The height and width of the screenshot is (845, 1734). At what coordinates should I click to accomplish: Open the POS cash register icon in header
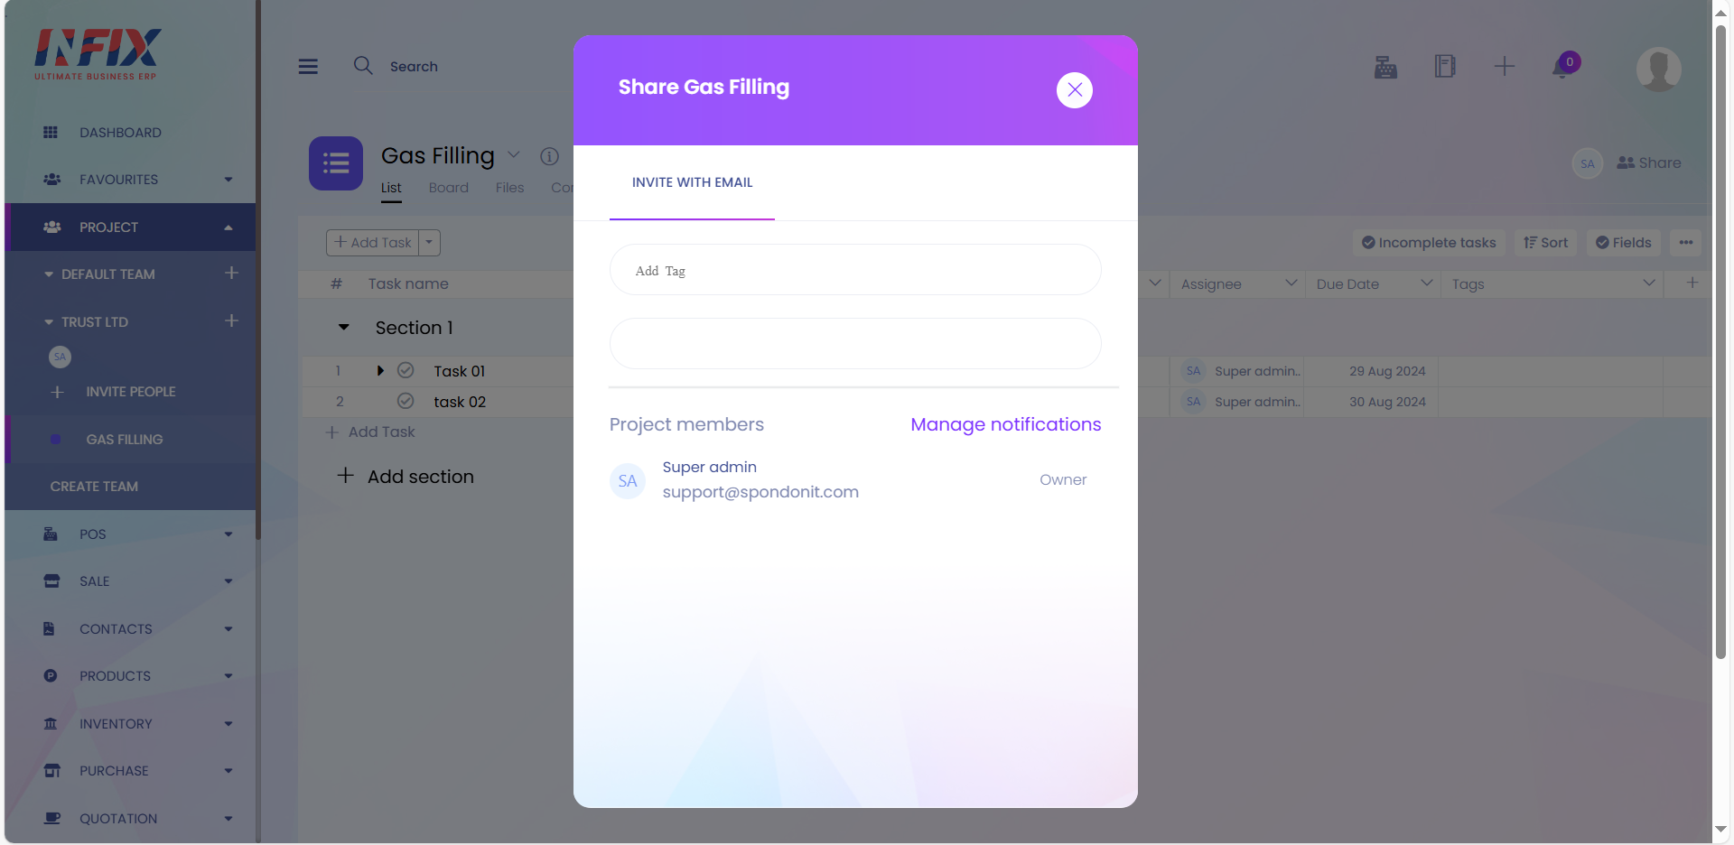[1385, 67]
